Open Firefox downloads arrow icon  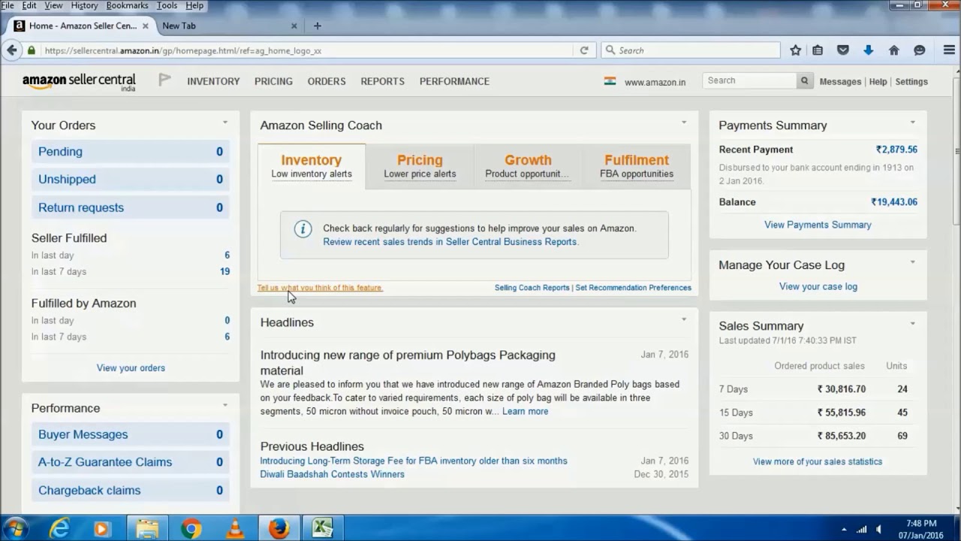868,50
